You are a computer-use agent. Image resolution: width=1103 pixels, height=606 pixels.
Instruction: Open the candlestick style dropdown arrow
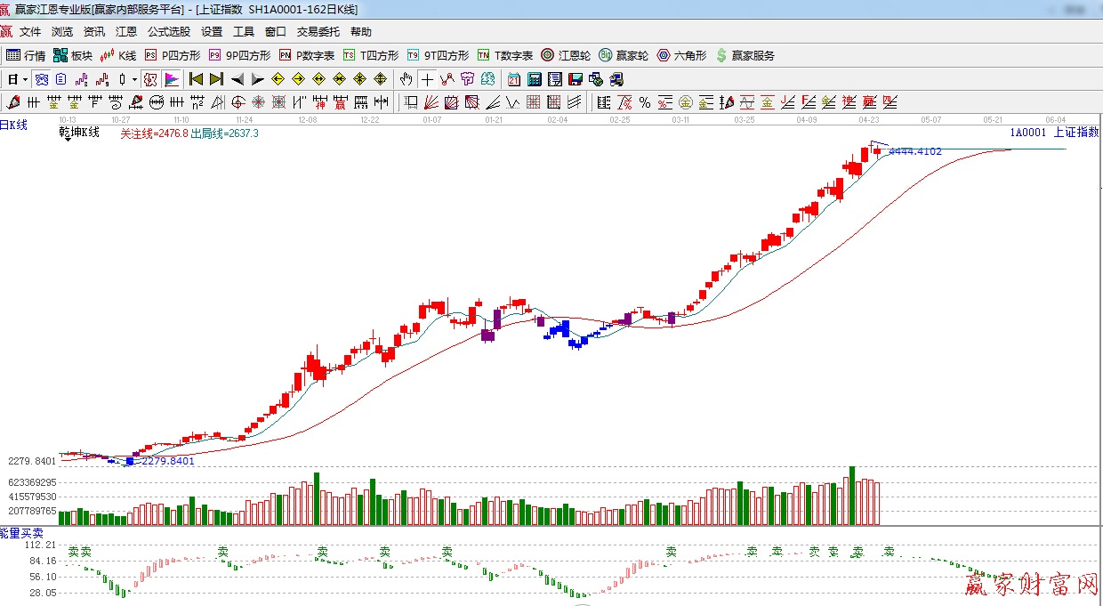pyautogui.click(x=134, y=79)
